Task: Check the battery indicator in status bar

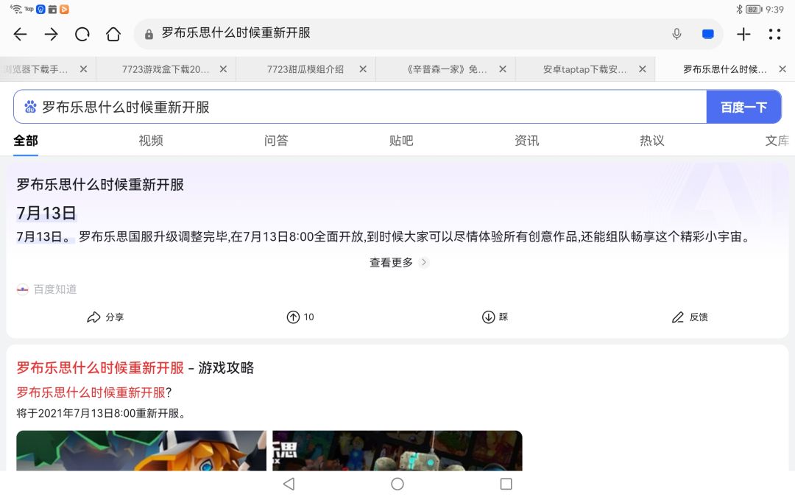Action: pyautogui.click(x=754, y=9)
